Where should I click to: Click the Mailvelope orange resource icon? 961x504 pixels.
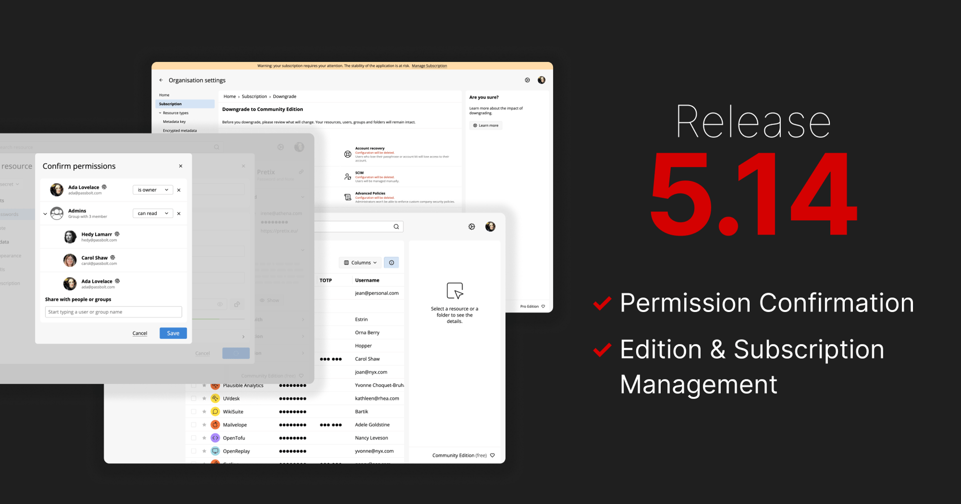pos(215,425)
